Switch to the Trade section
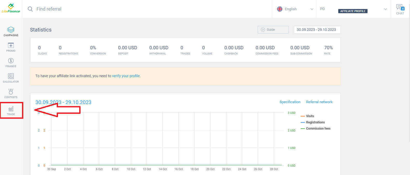The width and height of the screenshot is (410, 175). coord(11,110)
